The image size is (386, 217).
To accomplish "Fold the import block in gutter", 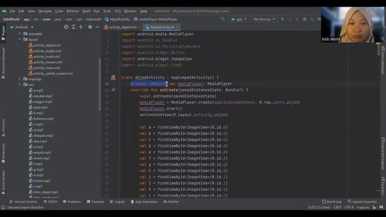I will pyautogui.click(x=120, y=65).
